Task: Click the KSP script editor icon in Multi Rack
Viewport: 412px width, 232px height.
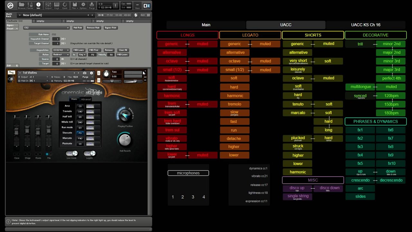Action: point(136,15)
